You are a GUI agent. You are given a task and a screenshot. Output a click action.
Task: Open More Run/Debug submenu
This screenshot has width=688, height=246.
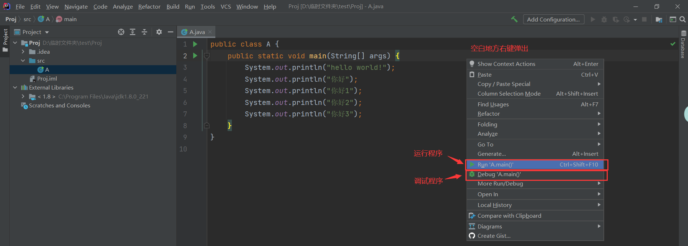tap(535, 183)
